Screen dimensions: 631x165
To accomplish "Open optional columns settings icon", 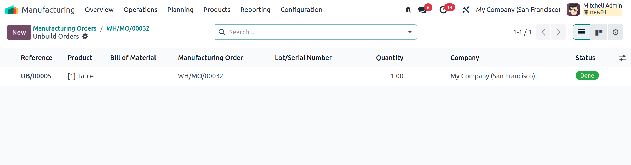I will pyautogui.click(x=622, y=58).
